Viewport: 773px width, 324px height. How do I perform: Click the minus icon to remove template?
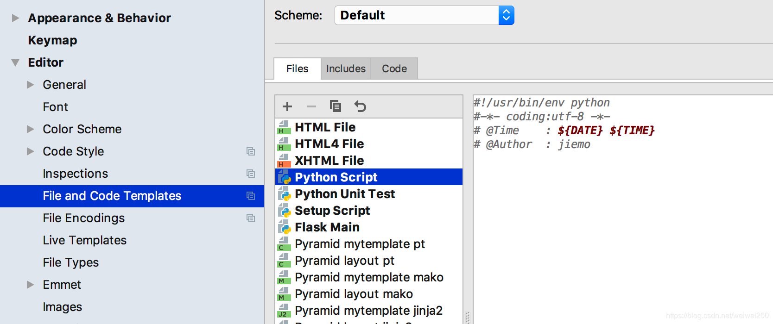click(x=311, y=106)
